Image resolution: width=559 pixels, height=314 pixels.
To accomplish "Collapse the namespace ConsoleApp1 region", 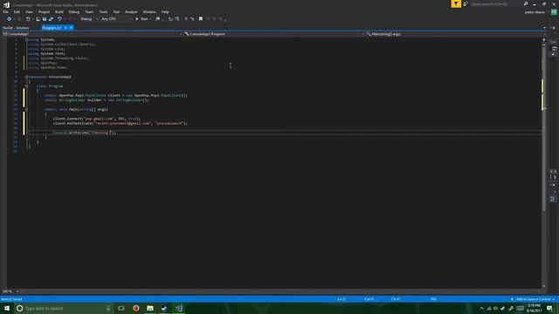I will point(26,77).
